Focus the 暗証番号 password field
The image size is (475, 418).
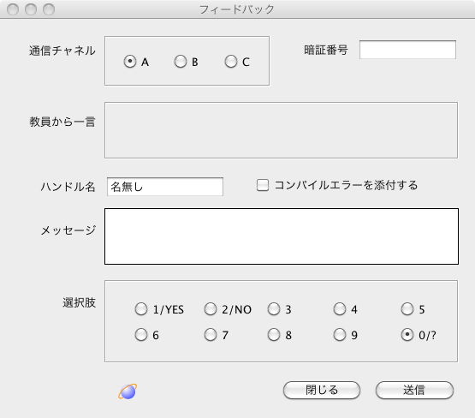tap(407, 50)
